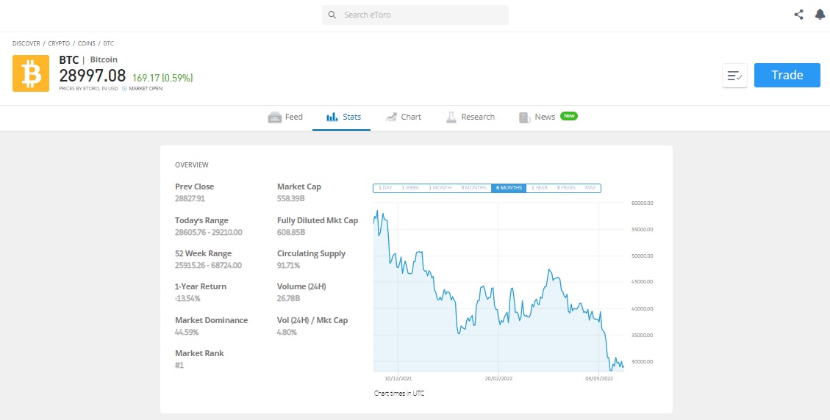The image size is (830, 420).
Task: Click Vol (24H) / Mkt Cap value 4.80%
Action: pyautogui.click(x=287, y=332)
